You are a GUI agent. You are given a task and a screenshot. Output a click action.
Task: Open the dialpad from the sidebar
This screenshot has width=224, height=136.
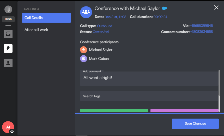tap(8, 9)
